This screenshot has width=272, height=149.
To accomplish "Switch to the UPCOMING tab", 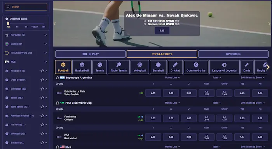I will pyautogui.click(x=233, y=54).
